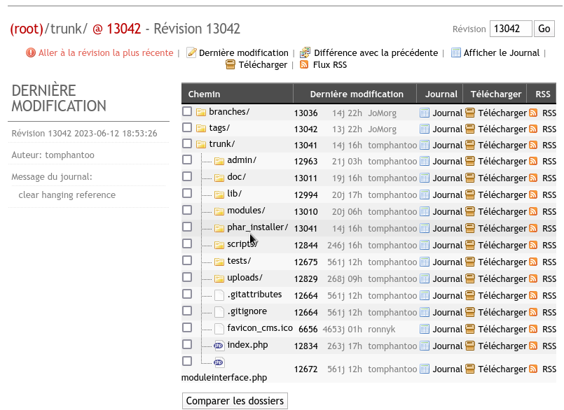Click the modules/ folder icon
564x410 pixels.
[219, 211]
